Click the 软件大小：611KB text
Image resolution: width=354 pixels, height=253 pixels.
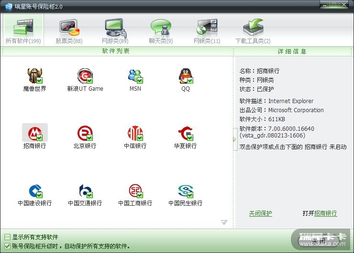tap(262, 119)
